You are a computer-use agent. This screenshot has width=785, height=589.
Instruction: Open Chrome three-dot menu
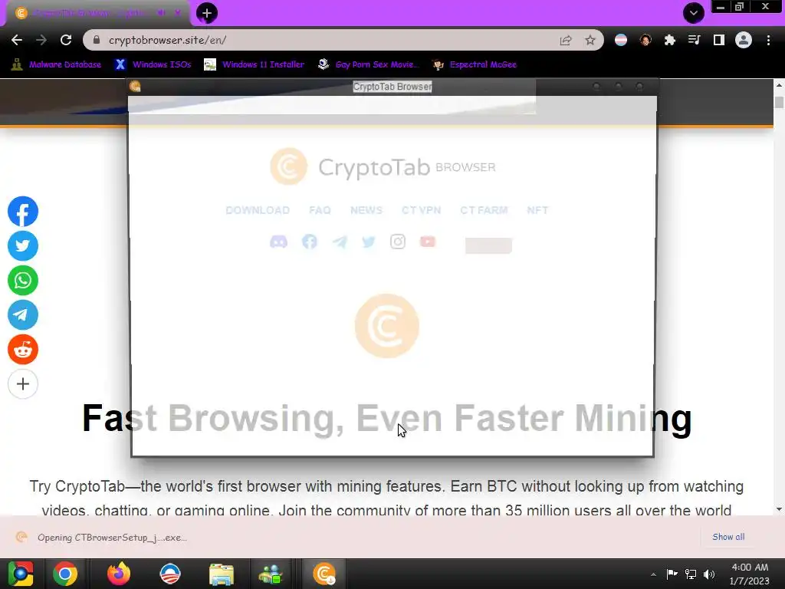[x=768, y=40]
